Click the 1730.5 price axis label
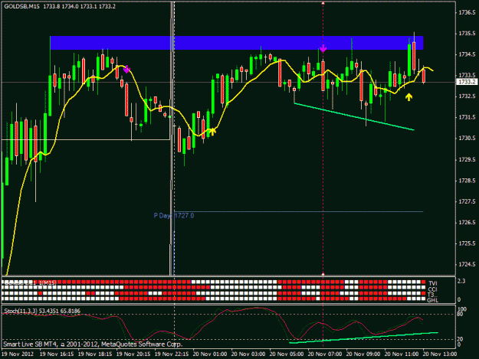 [x=467, y=139]
